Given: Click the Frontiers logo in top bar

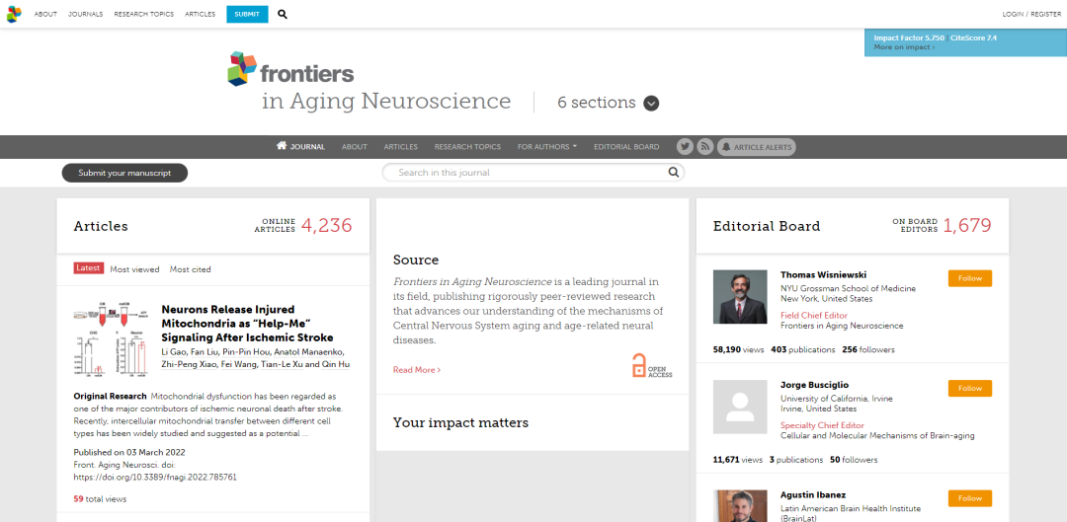Looking at the screenshot, I should pos(14,14).
